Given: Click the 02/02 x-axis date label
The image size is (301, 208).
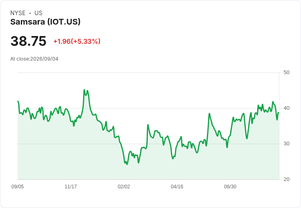Looking at the screenshot, I should coord(124,186).
